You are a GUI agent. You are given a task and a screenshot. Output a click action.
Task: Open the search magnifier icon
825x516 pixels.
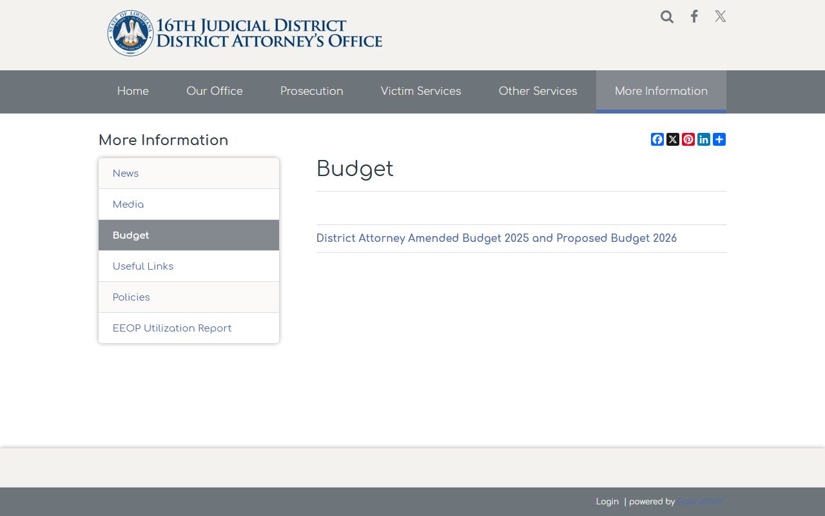pyautogui.click(x=667, y=17)
